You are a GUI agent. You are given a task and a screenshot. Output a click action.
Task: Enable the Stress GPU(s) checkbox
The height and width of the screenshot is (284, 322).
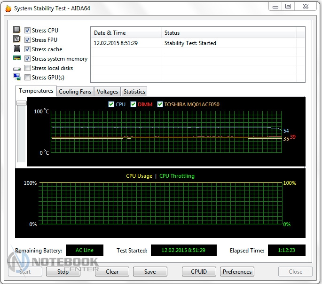click(28, 78)
